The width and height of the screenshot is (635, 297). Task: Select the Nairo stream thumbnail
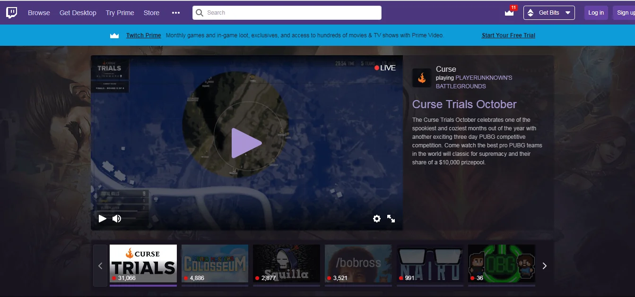[430, 264]
